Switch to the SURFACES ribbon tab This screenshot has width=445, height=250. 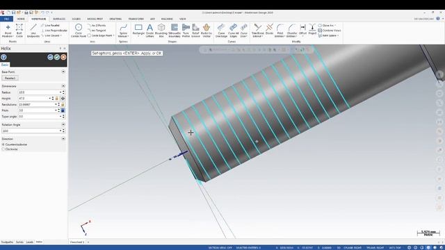(59, 19)
